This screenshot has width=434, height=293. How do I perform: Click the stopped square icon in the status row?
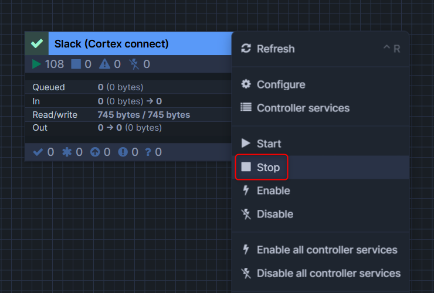[x=76, y=64]
